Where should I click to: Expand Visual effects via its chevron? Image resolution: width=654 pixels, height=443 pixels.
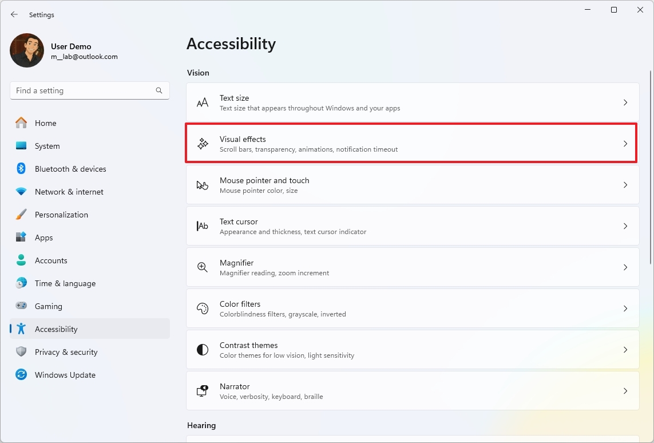(625, 144)
